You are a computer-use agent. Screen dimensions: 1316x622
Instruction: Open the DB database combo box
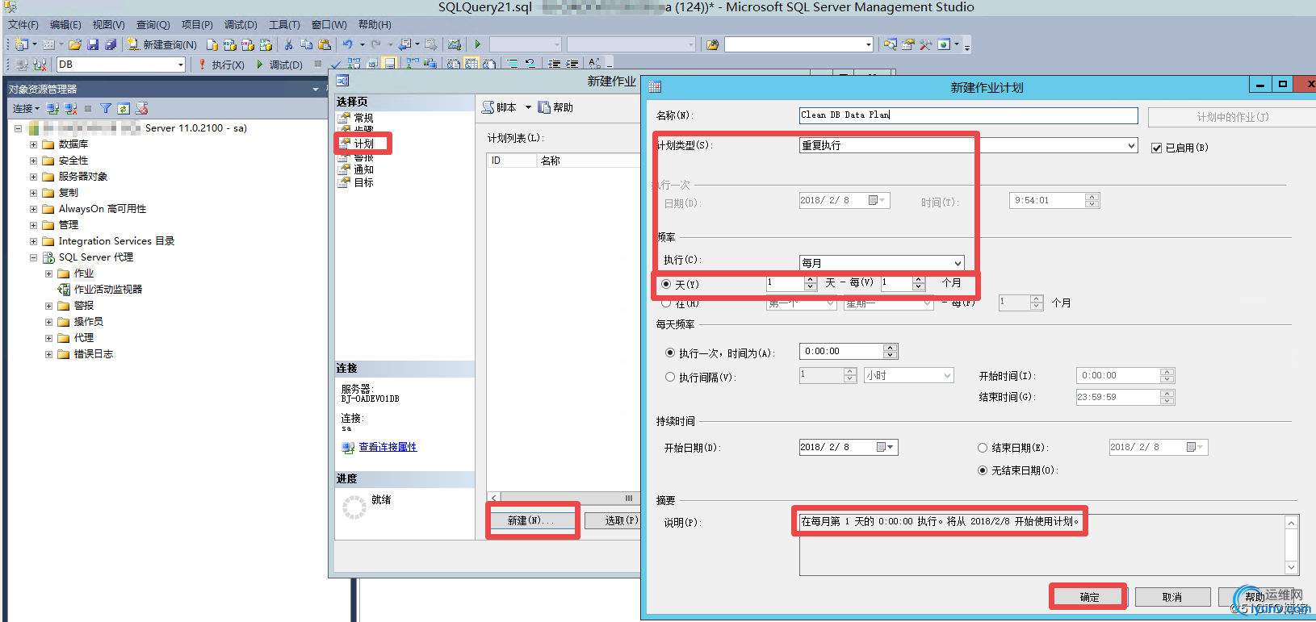click(121, 65)
